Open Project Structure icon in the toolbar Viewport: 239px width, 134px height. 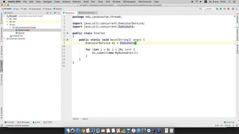coord(233,9)
